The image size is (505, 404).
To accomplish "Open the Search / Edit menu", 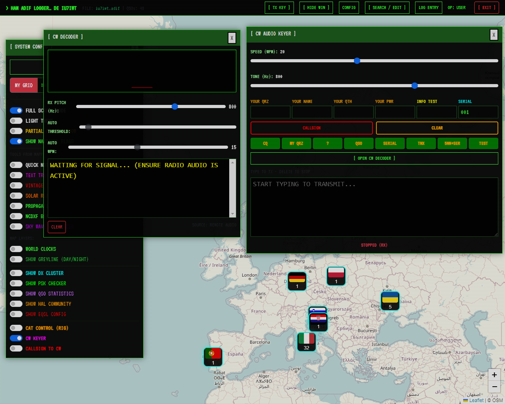I will [x=387, y=7].
